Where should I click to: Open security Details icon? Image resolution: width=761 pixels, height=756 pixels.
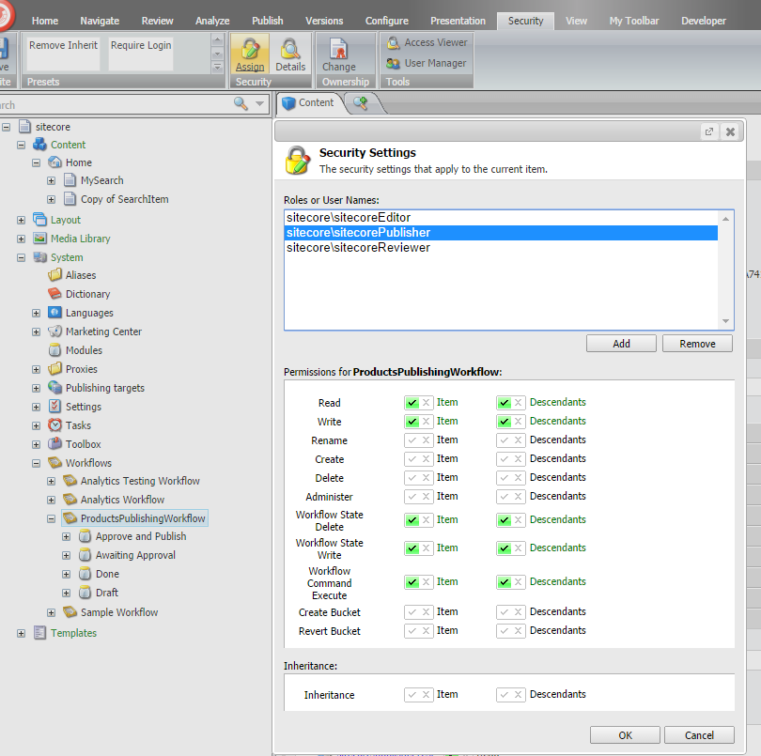[290, 49]
